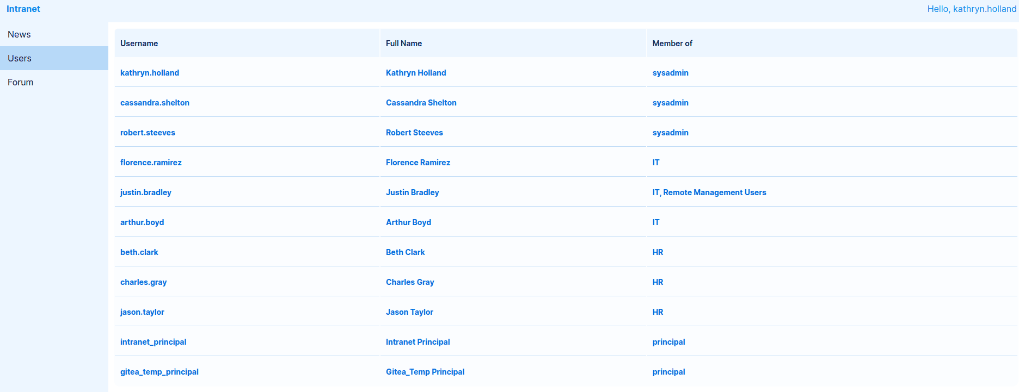
Task: Click the Member of column header
Action: click(x=672, y=43)
